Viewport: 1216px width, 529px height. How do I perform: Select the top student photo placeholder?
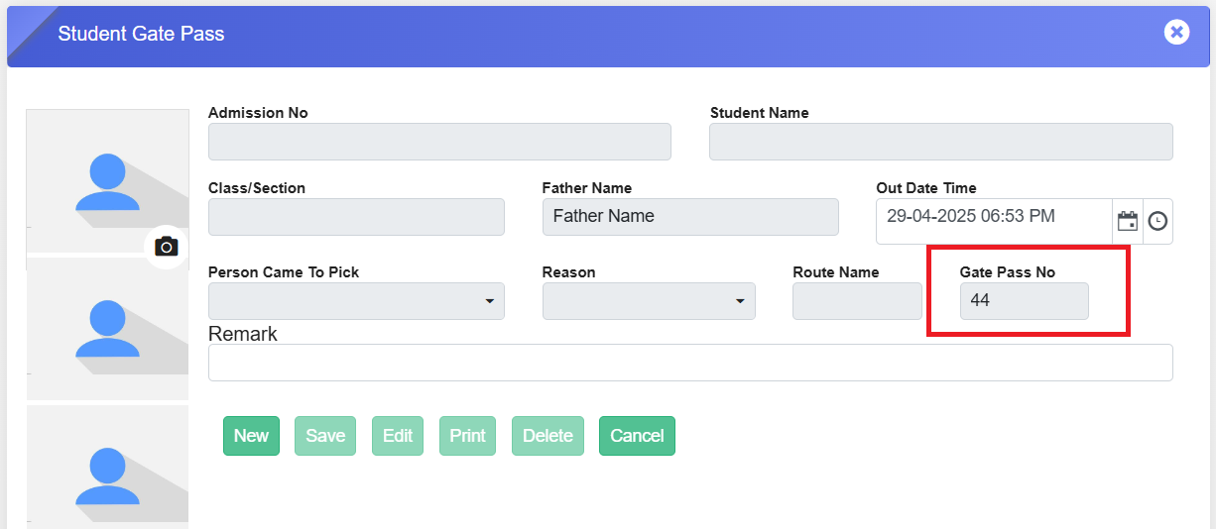[x=107, y=180]
